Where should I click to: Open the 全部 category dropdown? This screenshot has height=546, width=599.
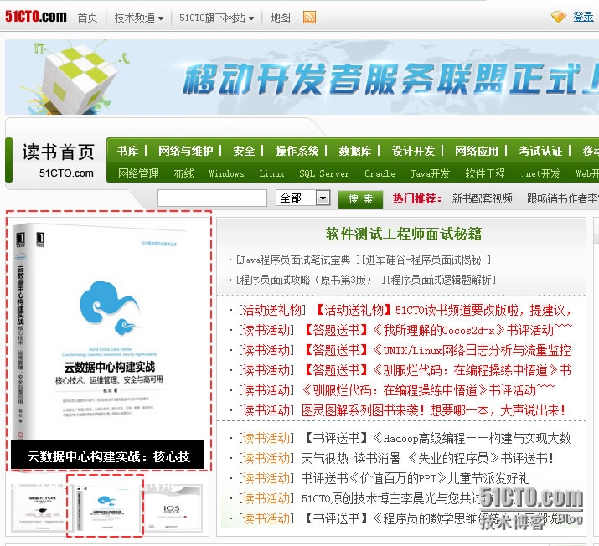(303, 198)
